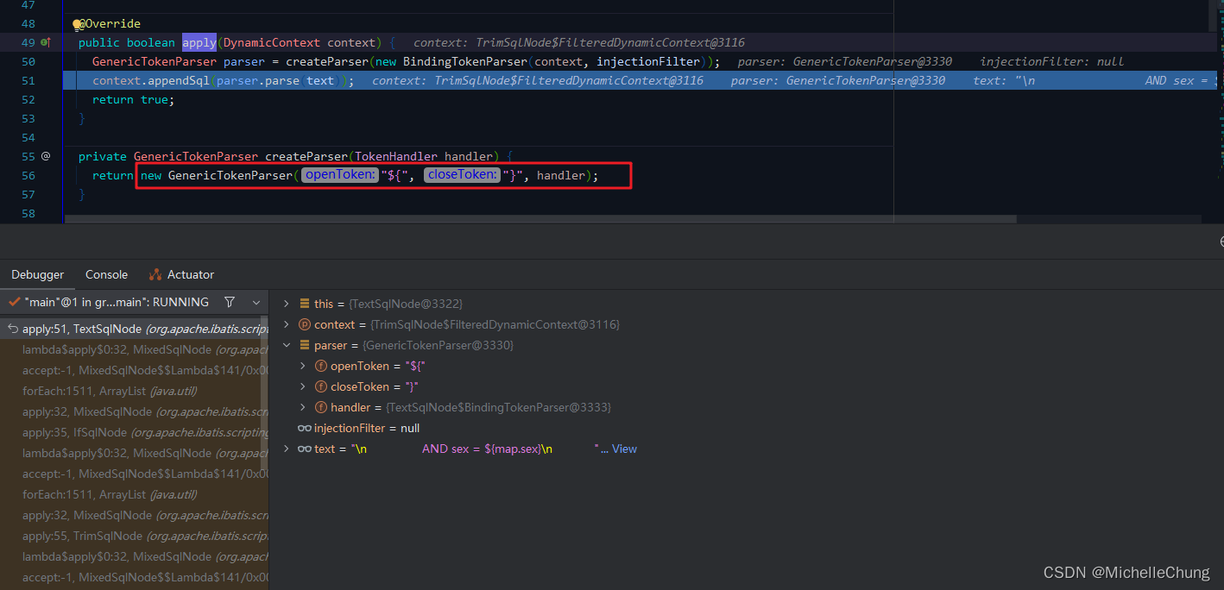Viewport: 1224px width, 590px height.
Task: Select the apply:55, TrimSqlNode stack frame
Action: pyautogui.click(x=135, y=536)
